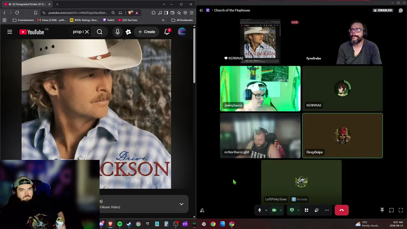Viewport: 407px width, 229px height.
Task: Click the YouTube search magnifier button
Action: click(x=100, y=32)
